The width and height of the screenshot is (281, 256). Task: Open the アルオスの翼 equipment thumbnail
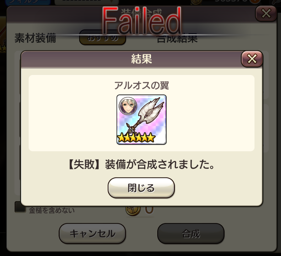tap(142, 120)
